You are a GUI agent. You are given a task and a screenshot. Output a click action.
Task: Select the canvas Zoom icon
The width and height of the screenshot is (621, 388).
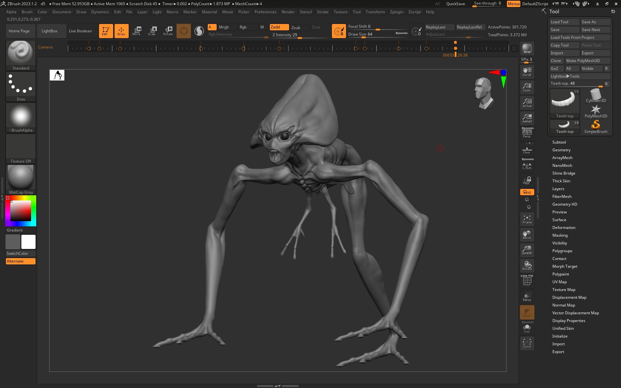click(527, 87)
